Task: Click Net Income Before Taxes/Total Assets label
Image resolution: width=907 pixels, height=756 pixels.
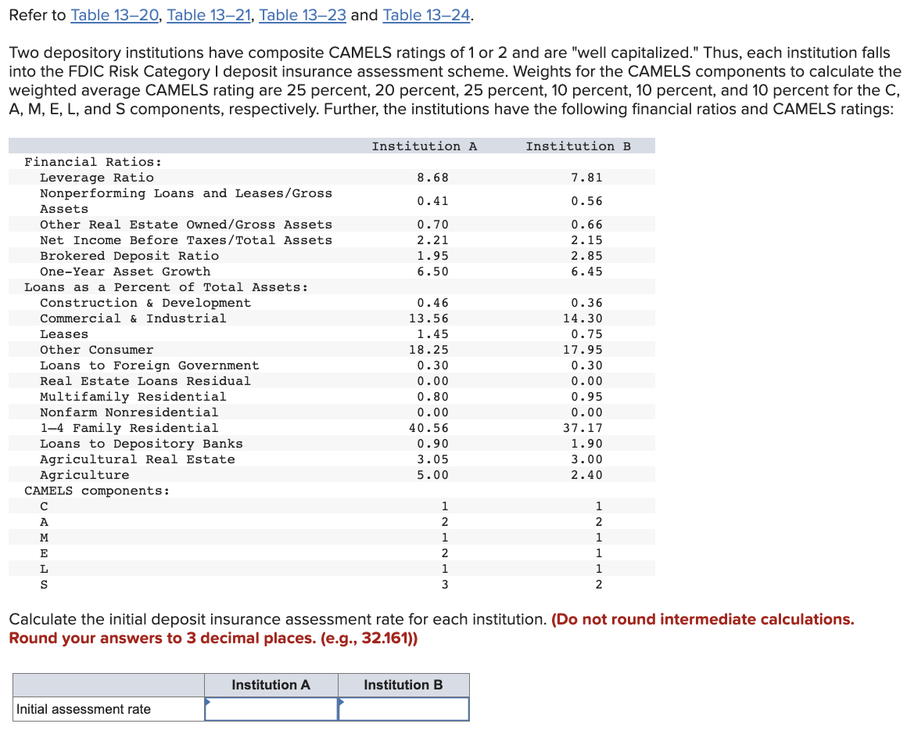Action: click(x=186, y=240)
